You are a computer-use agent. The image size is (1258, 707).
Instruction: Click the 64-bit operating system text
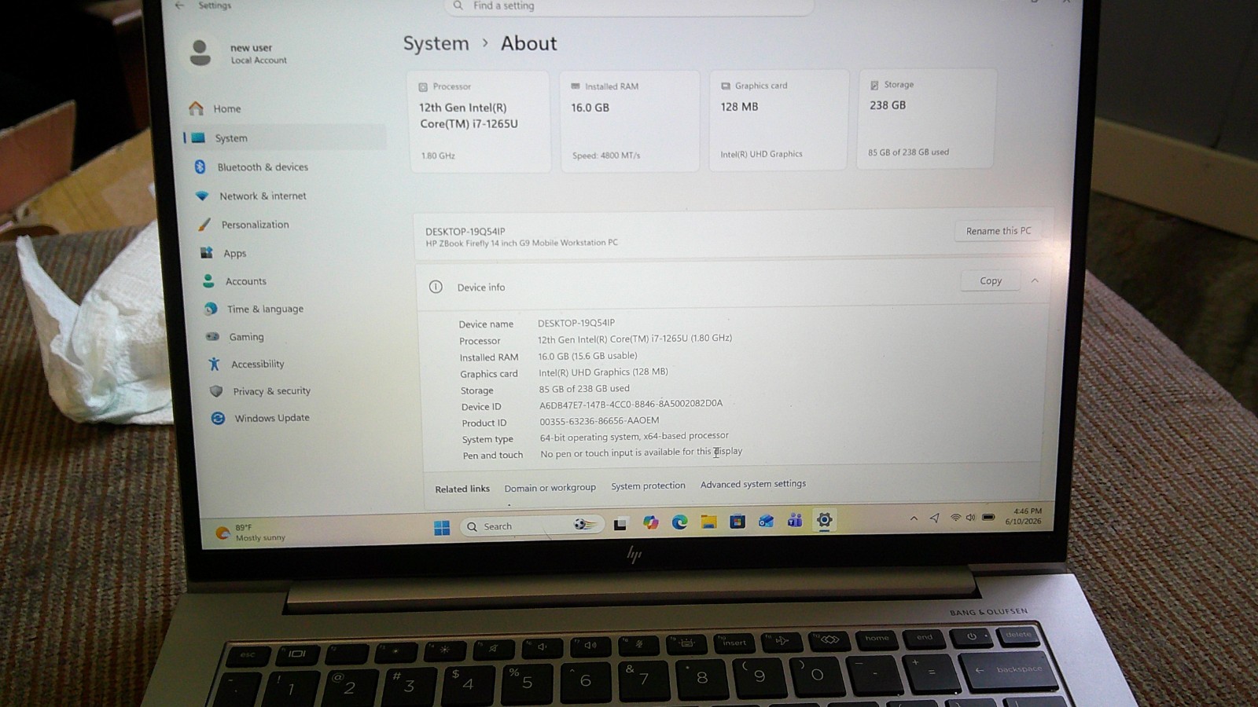pos(634,436)
